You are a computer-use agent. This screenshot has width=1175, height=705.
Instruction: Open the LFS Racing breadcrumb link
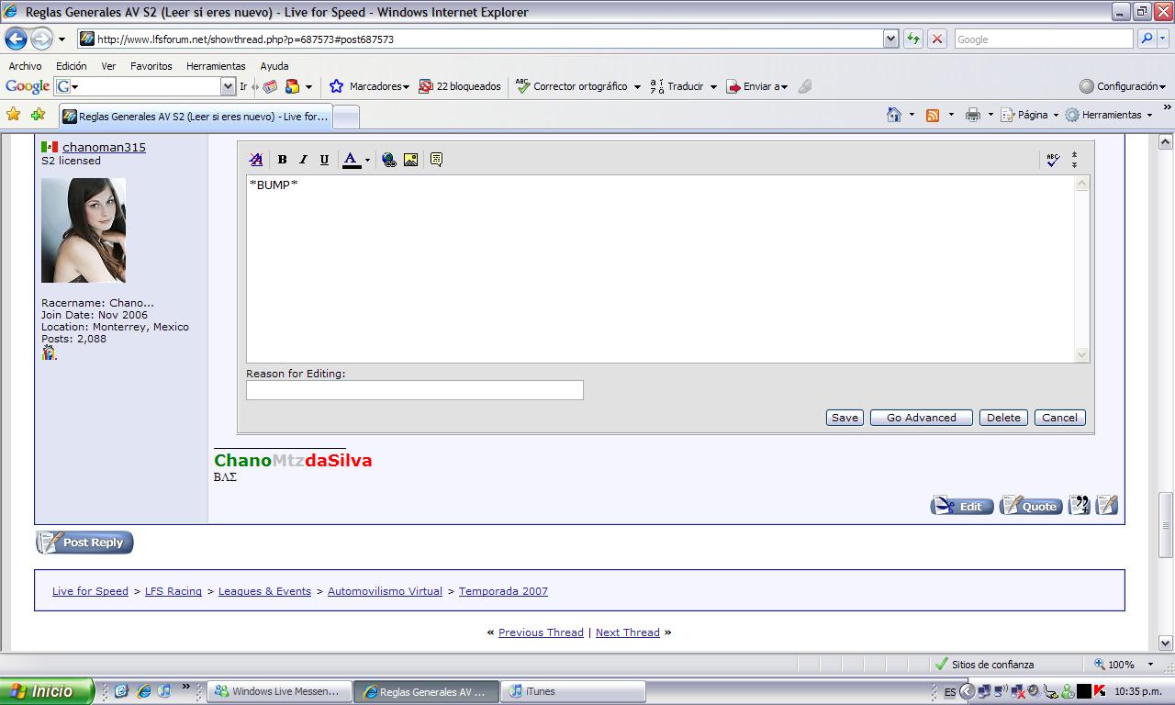click(173, 591)
